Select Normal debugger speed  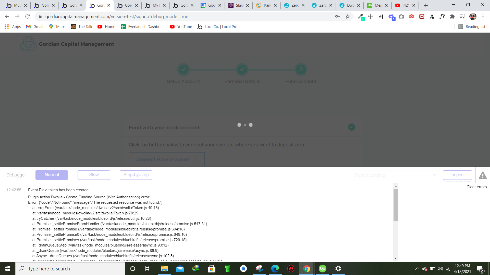[52, 175]
